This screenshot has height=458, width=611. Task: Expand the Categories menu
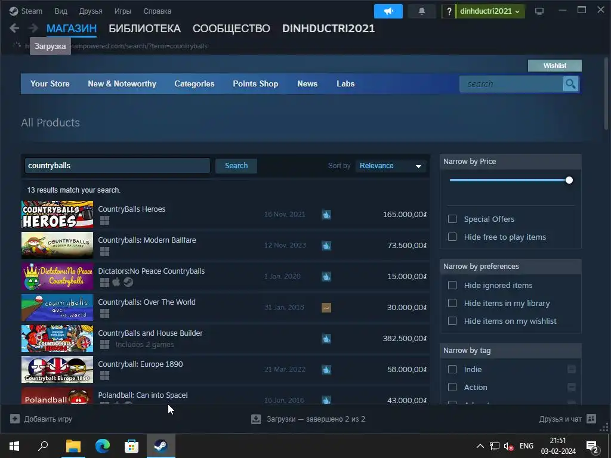point(195,83)
